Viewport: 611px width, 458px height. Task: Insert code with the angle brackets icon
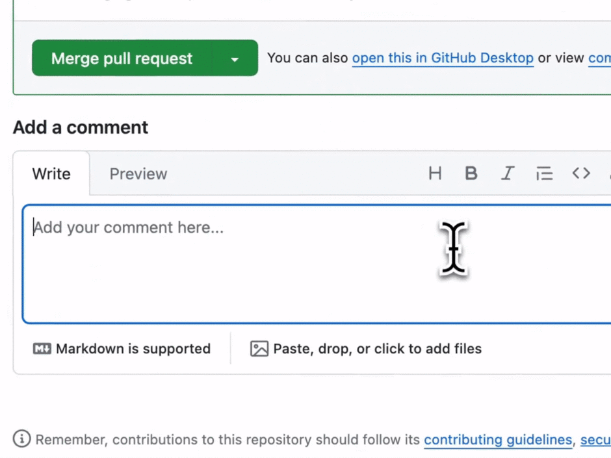click(581, 173)
